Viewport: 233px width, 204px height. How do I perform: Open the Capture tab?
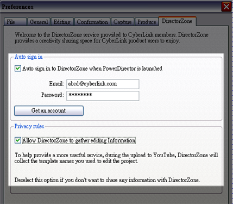[123, 22]
